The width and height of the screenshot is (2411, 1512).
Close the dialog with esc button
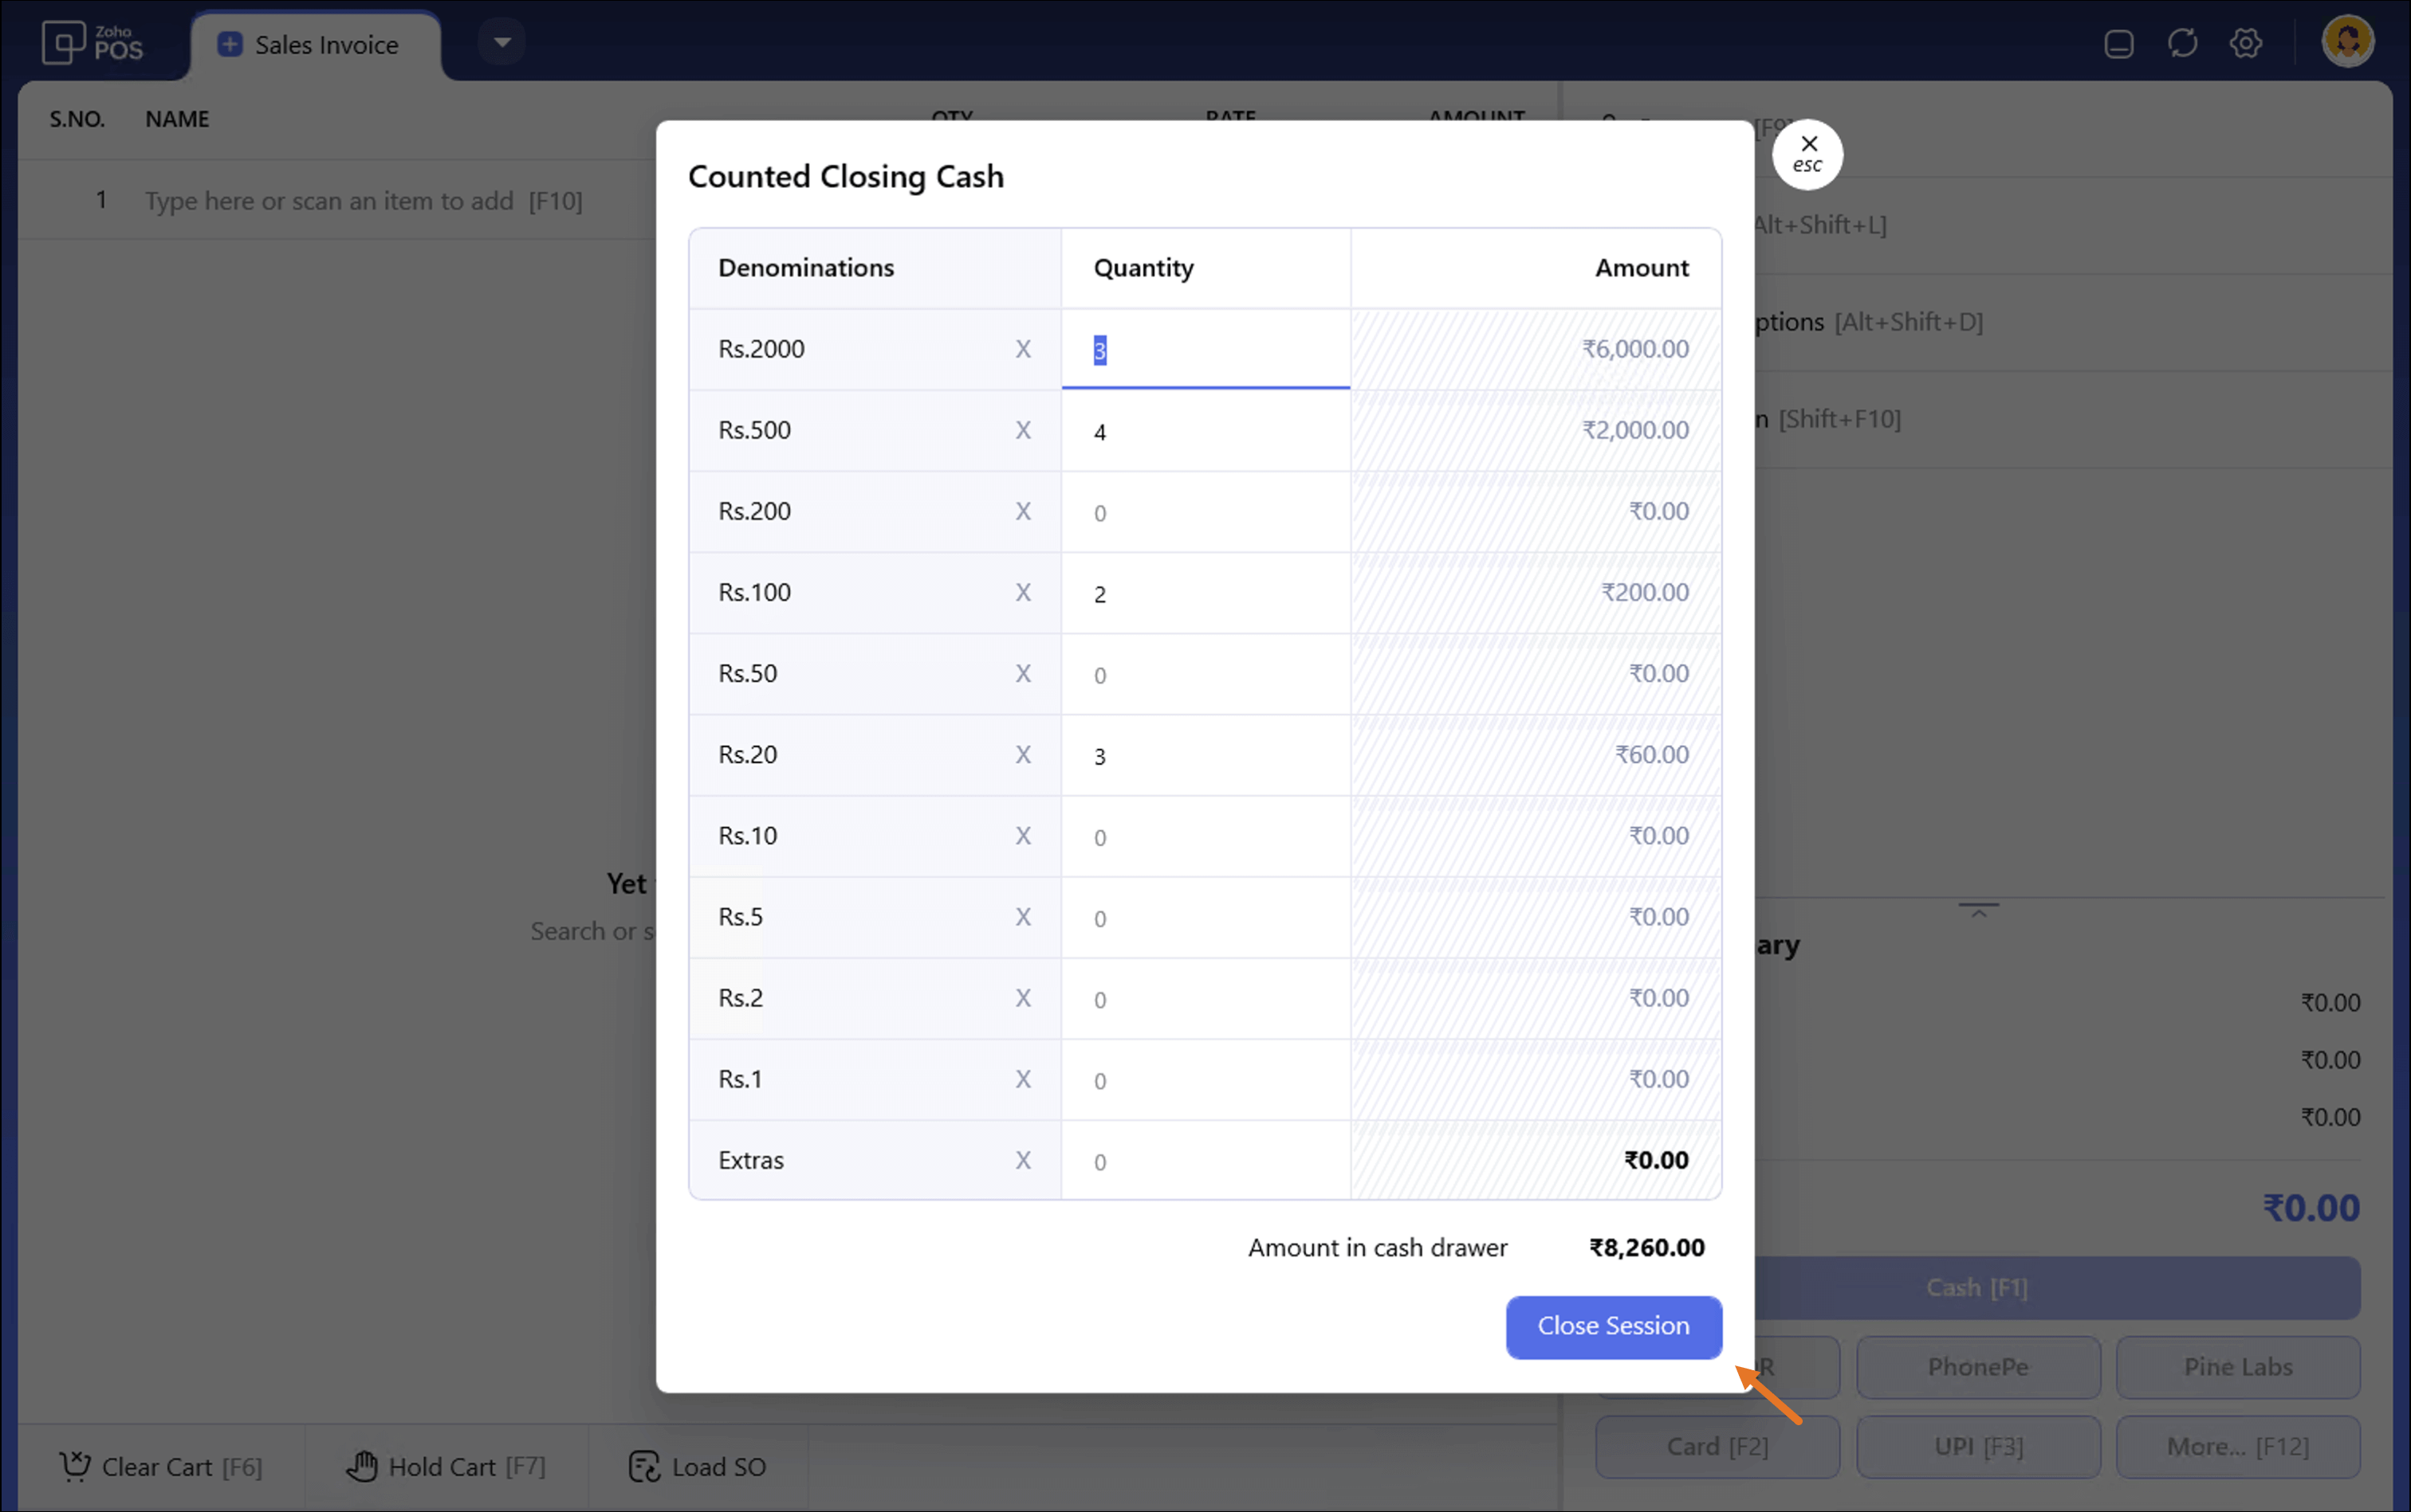[x=1807, y=154]
